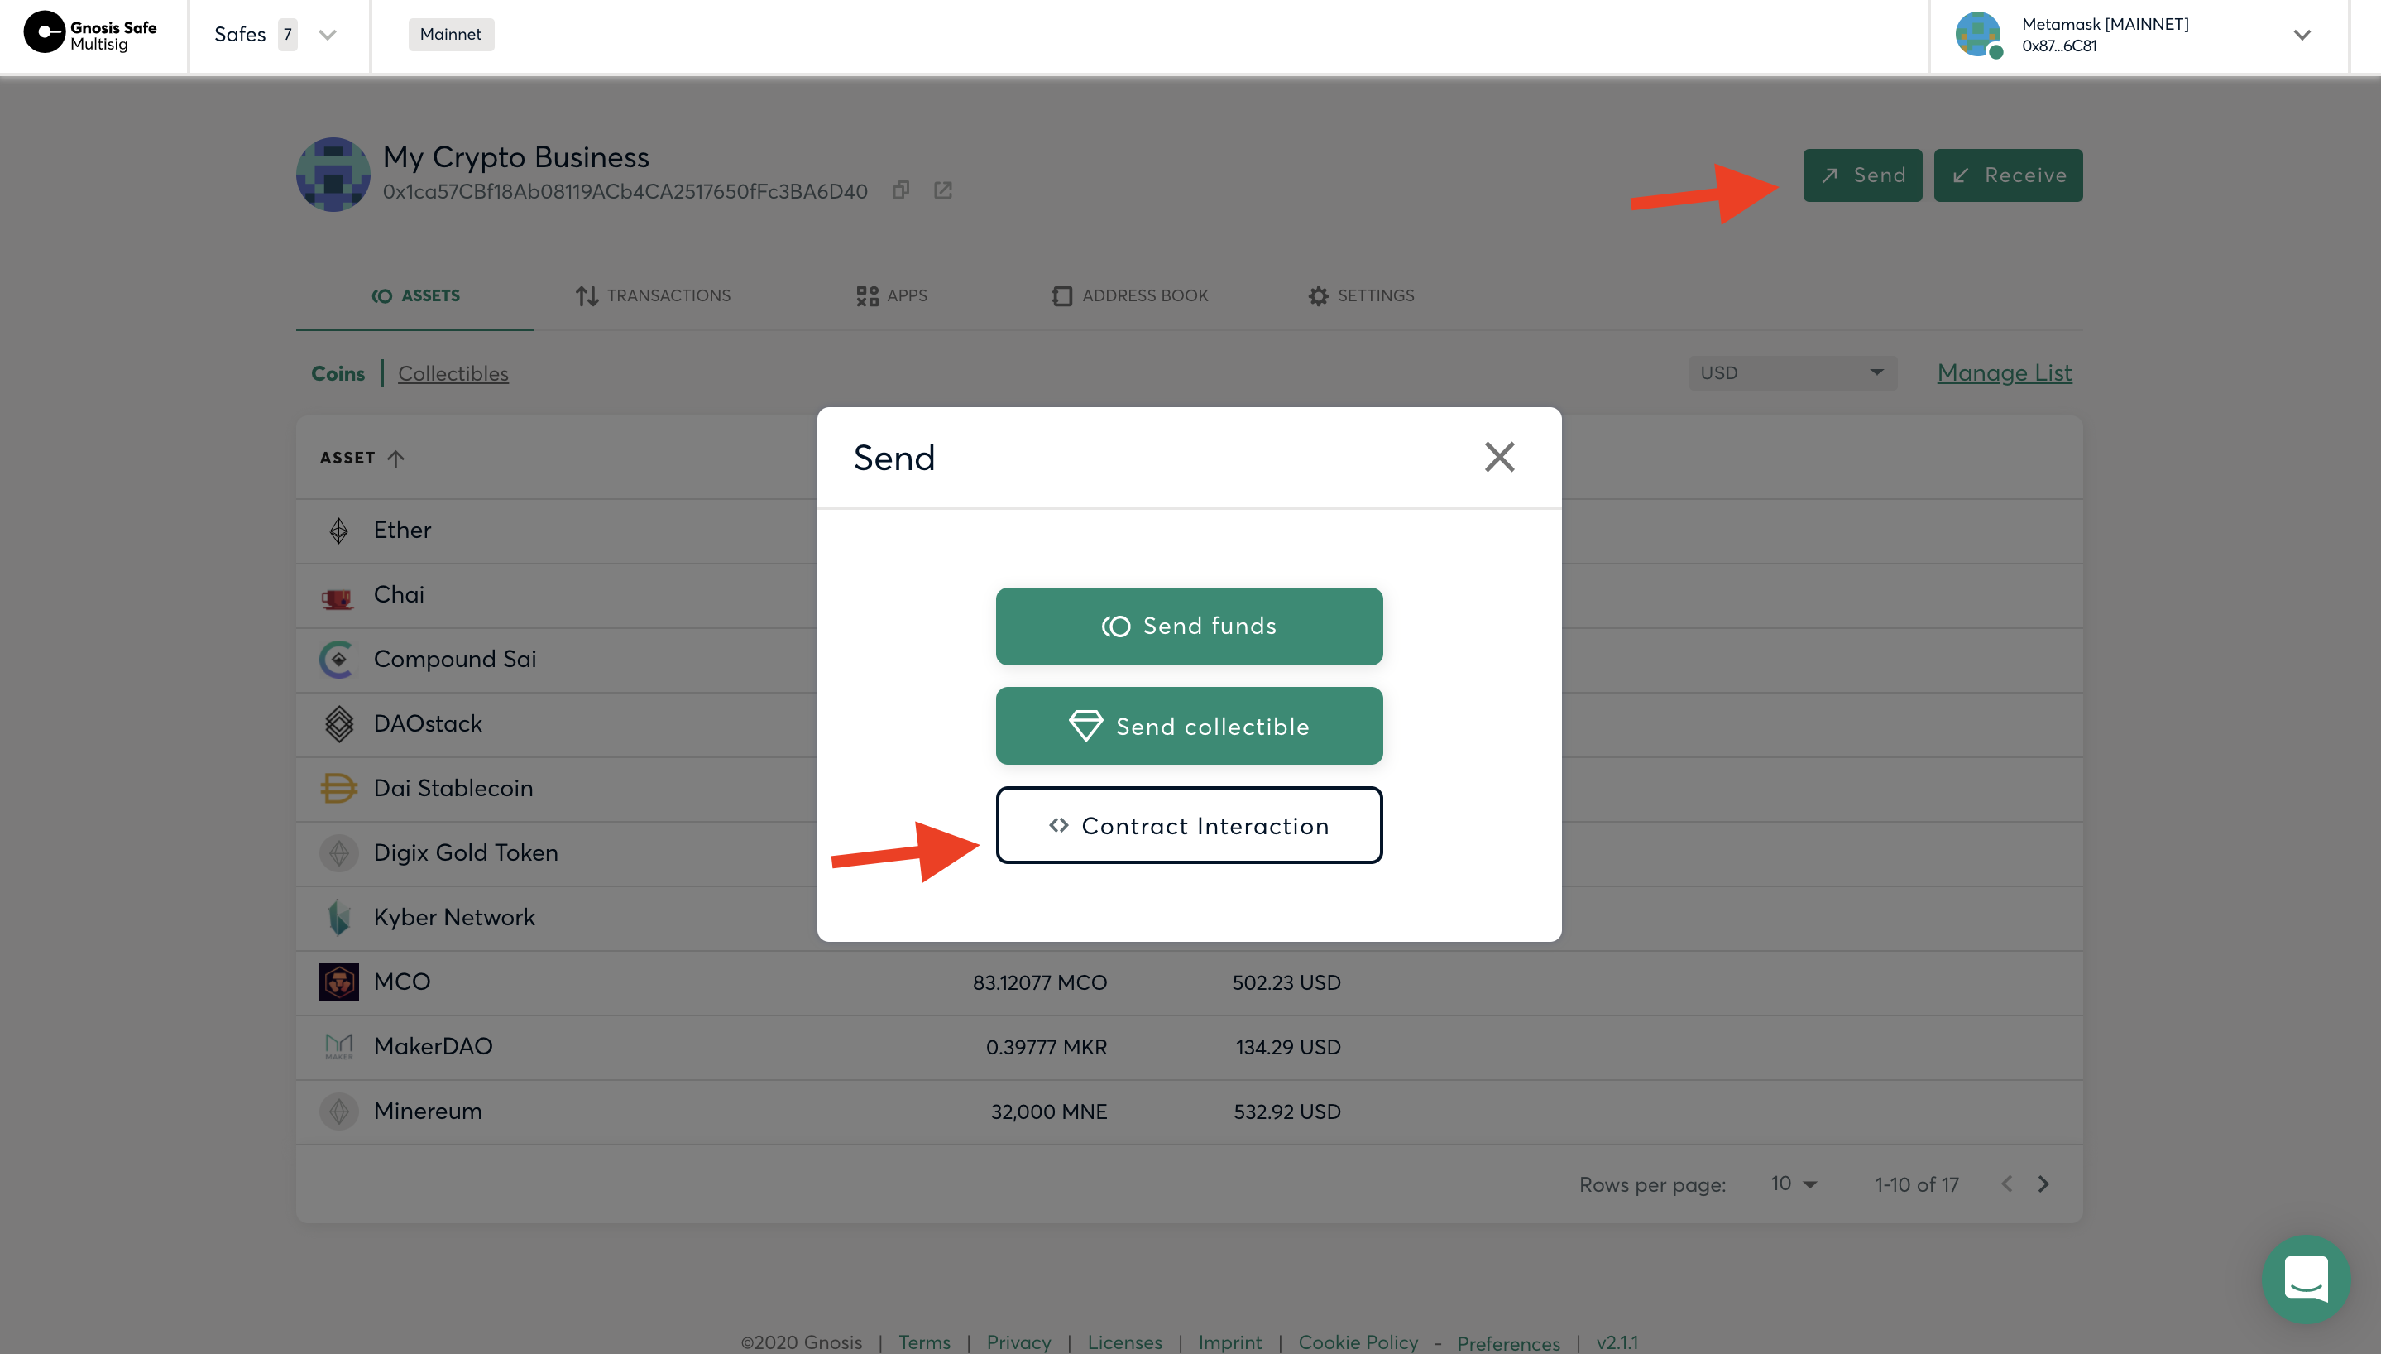Open the Manage List link
2381x1354 pixels.
click(x=2004, y=373)
